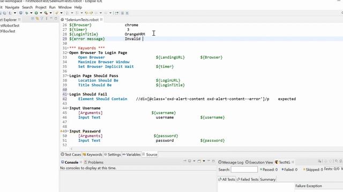Click the Collapse All icon in Project Explorer
Image resolution: width=343 pixels, height=192 pixels.
(33, 19)
